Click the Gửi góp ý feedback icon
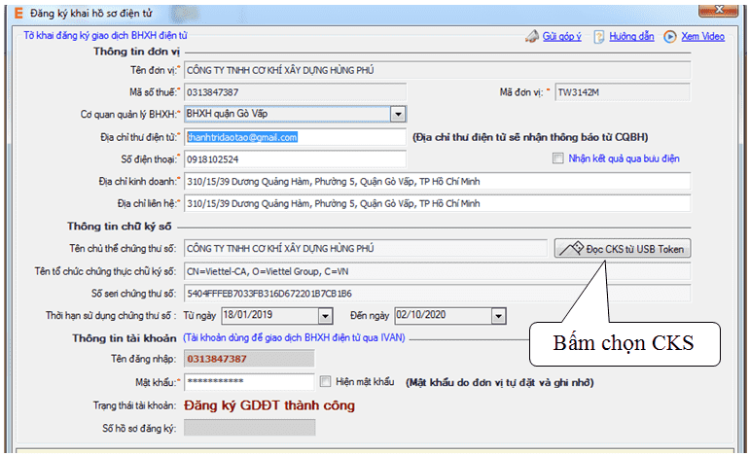Image resolution: width=750 pixels, height=456 pixels. 532,37
